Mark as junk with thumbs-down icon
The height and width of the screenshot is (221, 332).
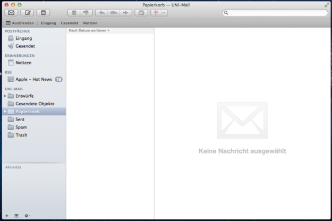[86, 12]
